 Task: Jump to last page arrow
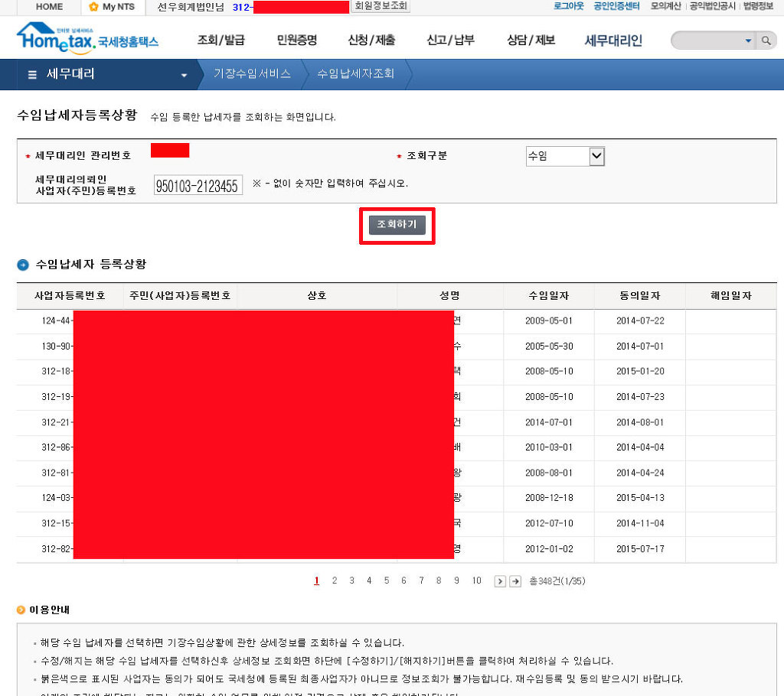pyautogui.click(x=515, y=581)
